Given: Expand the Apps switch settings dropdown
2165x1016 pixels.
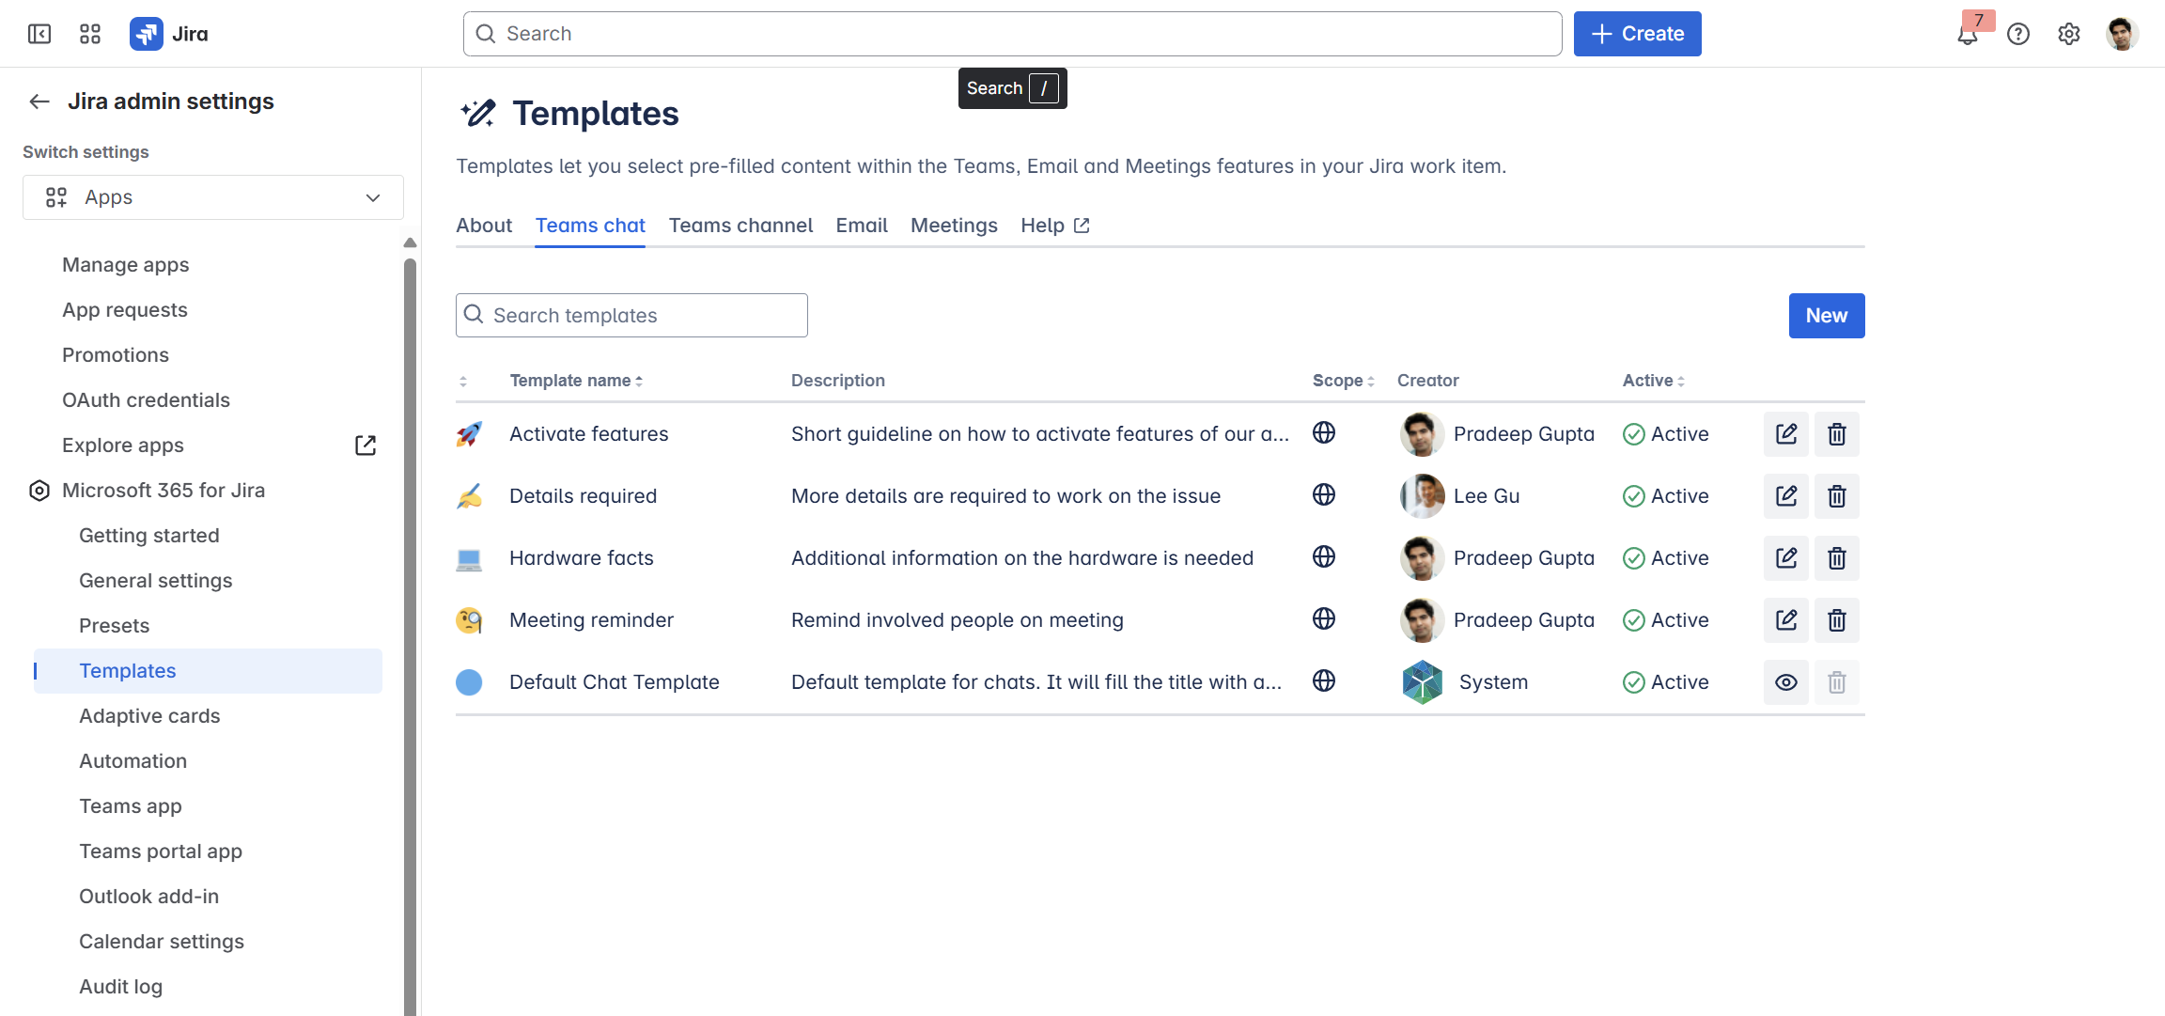Looking at the screenshot, I should pyautogui.click(x=213, y=197).
